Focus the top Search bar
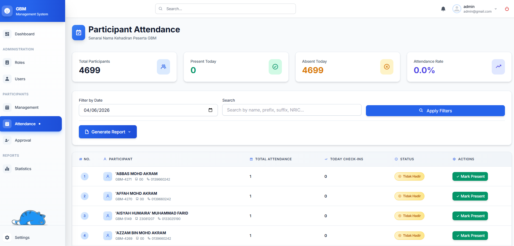The height and width of the screenshot is (246, 514). coord(226,9)
